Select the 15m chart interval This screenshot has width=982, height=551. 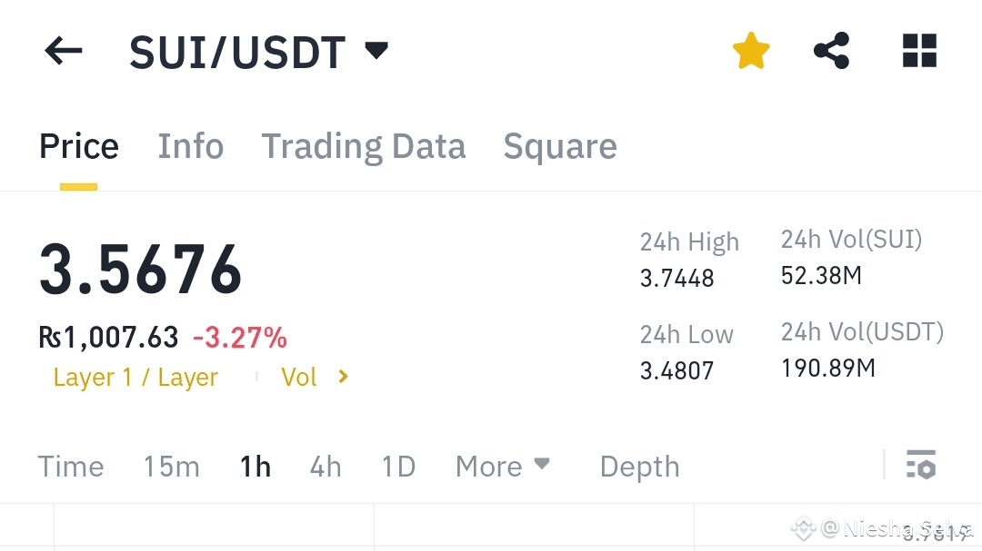[172, 467]
